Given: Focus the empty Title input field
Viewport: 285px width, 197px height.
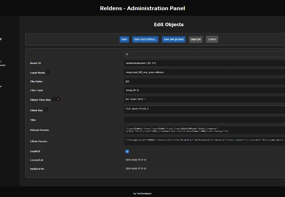Looking at the screenshot, I should (204, 120).
